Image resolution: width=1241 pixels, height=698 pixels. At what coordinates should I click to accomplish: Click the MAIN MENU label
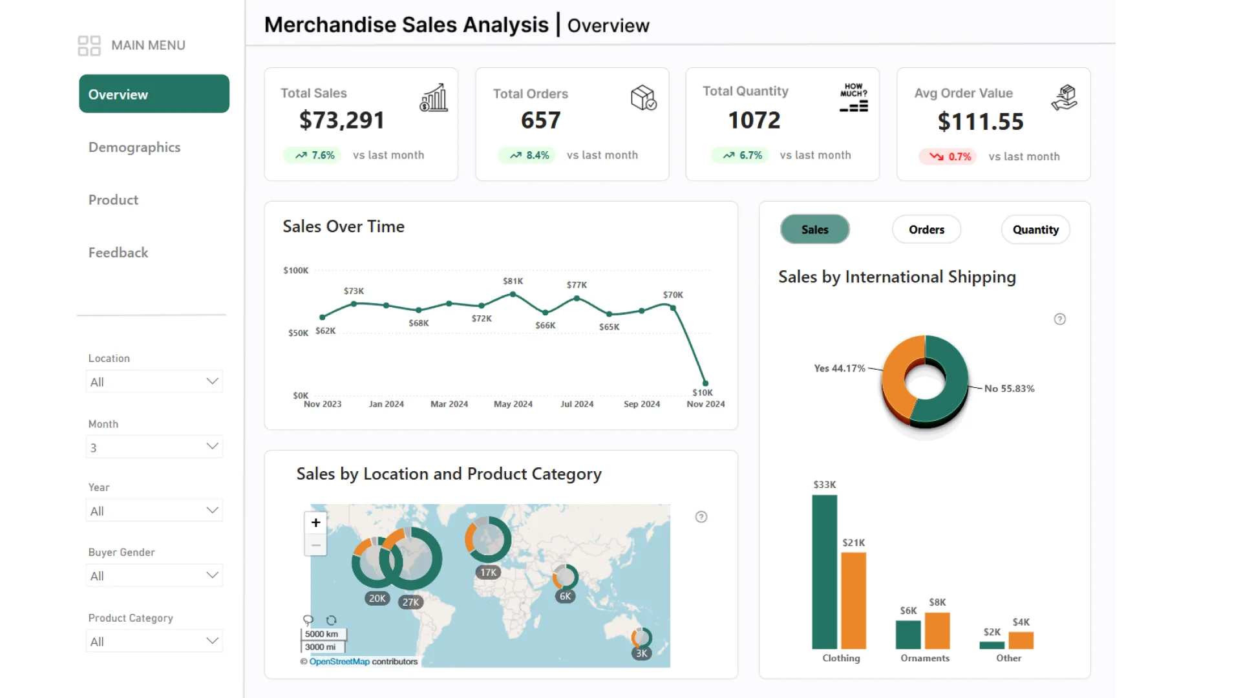click(148, 45)
